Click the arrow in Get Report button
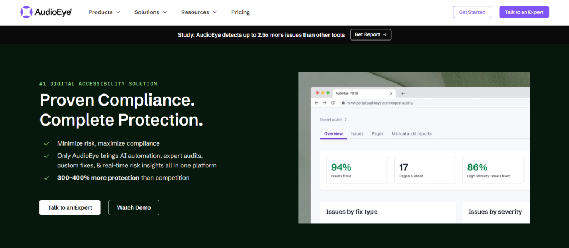This screenshot has height=248, width=569. point(385,35)
